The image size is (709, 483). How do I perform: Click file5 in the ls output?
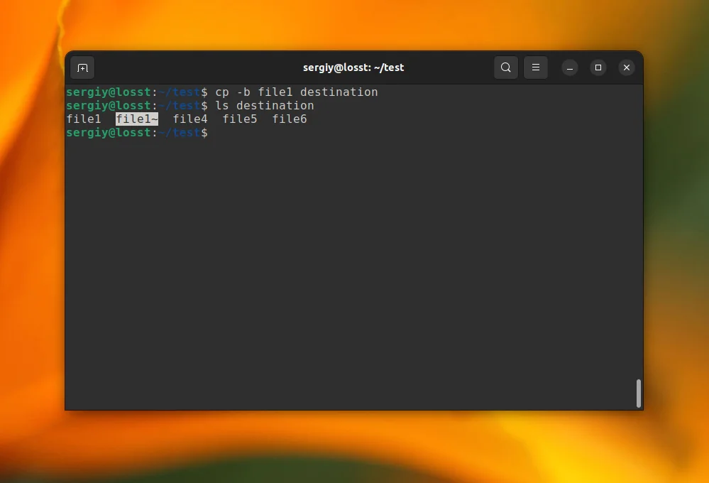click(x=240, y=119)
